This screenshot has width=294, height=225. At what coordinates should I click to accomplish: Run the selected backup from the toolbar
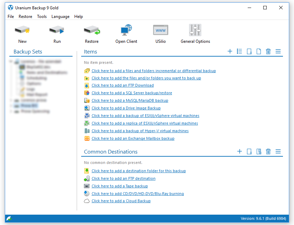click(57, 34)
